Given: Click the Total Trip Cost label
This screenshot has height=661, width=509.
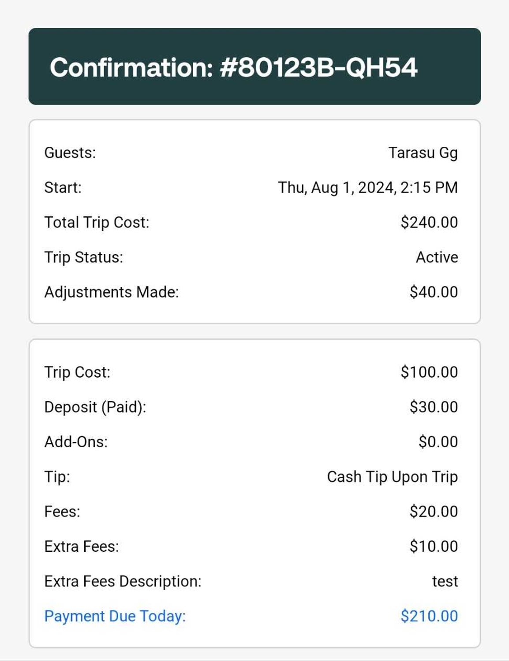Looking at the screenshot, I should 97,223.
